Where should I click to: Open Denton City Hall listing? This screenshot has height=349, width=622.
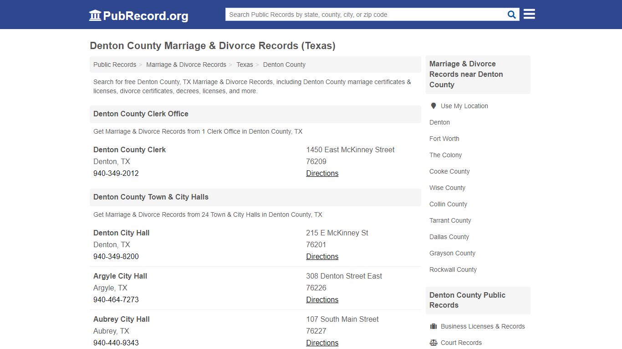click(122, 233)
